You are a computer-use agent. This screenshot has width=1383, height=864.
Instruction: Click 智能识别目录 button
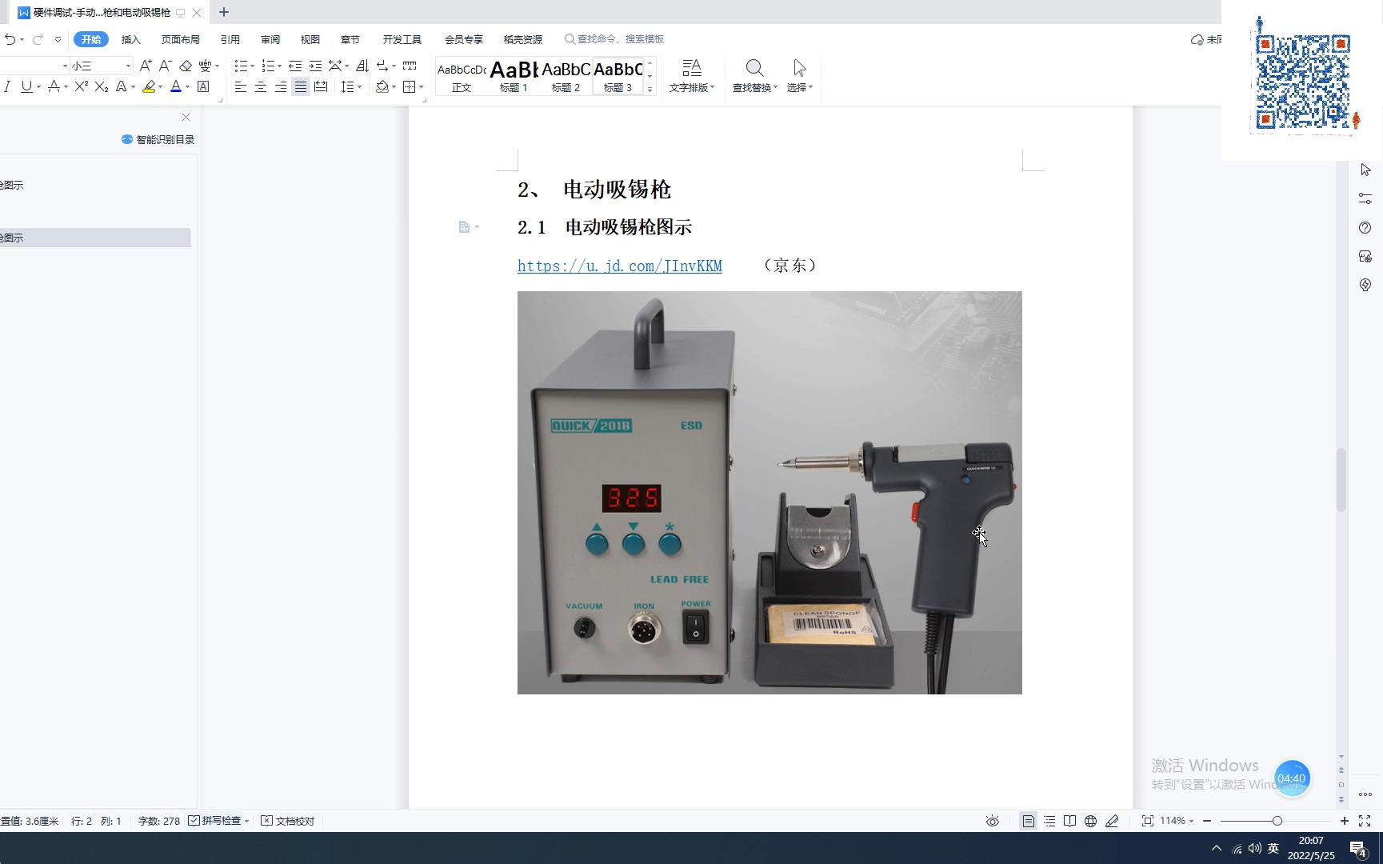pyautogui.click(x=158, y=139)
